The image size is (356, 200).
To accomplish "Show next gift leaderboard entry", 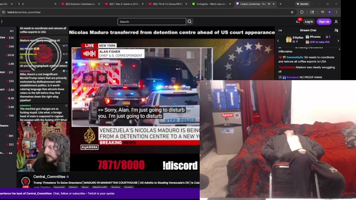I will click(x=338, y=41).
